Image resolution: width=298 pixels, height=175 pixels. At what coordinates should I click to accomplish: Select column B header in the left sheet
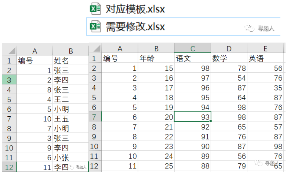[71, 51]
